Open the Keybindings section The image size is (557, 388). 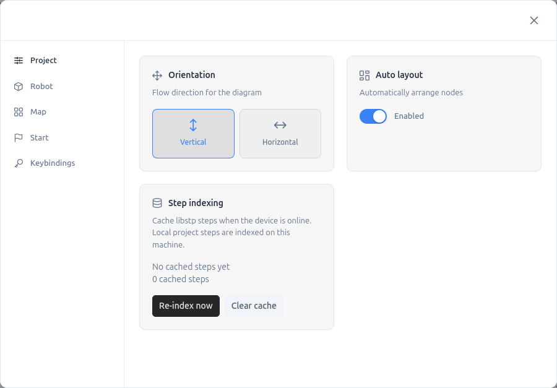tap(53, 163)
